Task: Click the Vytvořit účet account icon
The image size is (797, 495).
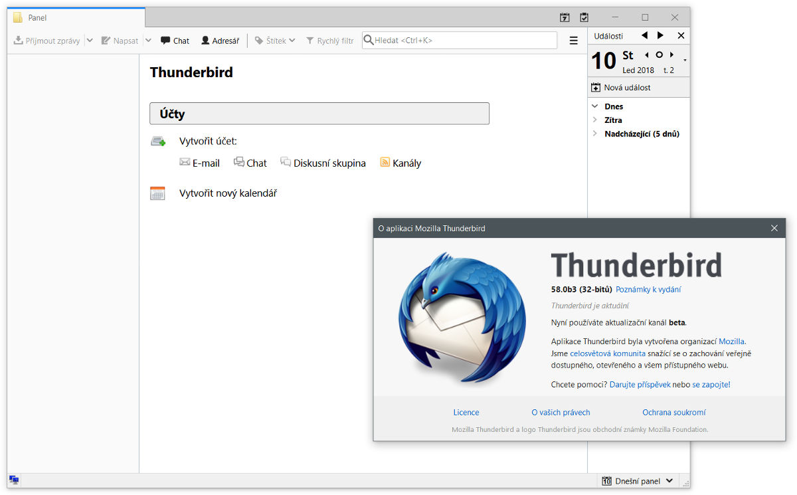Action: tap(158, 142)
